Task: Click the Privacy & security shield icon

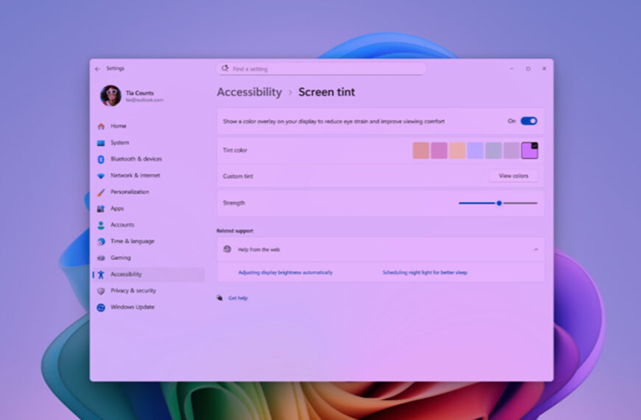Action: pyautogui.click(x=101, y=291)
